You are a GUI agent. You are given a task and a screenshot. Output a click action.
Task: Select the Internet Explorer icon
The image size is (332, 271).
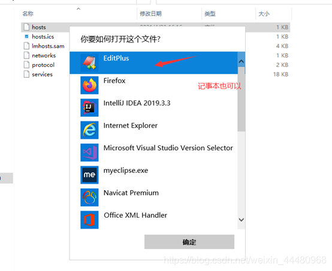pyautogui.click(x=89, y=130)
